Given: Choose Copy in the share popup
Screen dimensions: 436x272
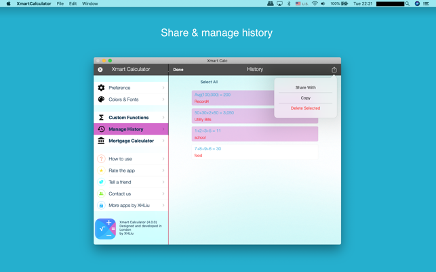Looking at the screenshot, I should tap(305, 98).
